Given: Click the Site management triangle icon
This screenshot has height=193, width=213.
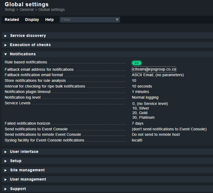Looking at the screenshot, I should coord(5,171).
